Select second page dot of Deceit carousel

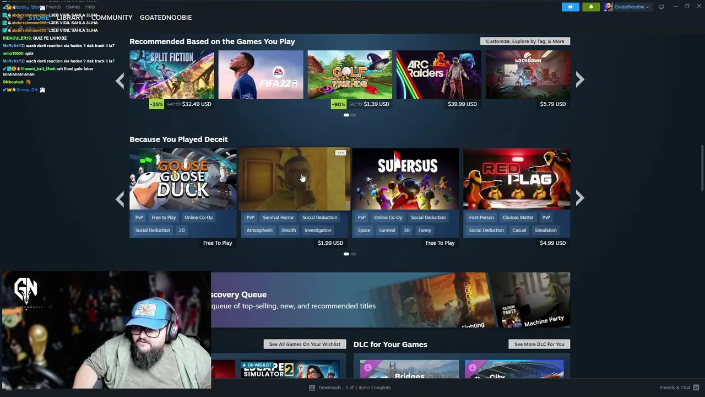pyautogui.click(x=354, y=254)
